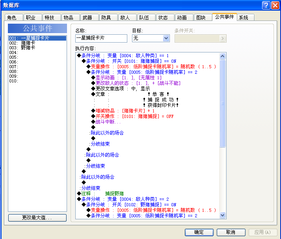
Task: Select event 003: 野猪卡
Action: tap(37, 48)
